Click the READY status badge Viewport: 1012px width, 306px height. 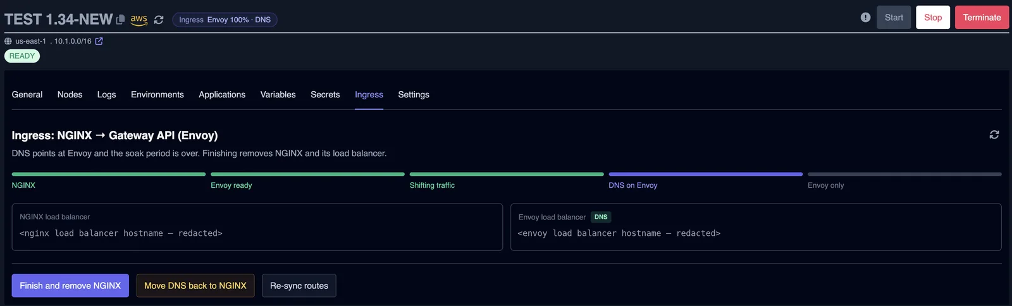pos(22,56)
